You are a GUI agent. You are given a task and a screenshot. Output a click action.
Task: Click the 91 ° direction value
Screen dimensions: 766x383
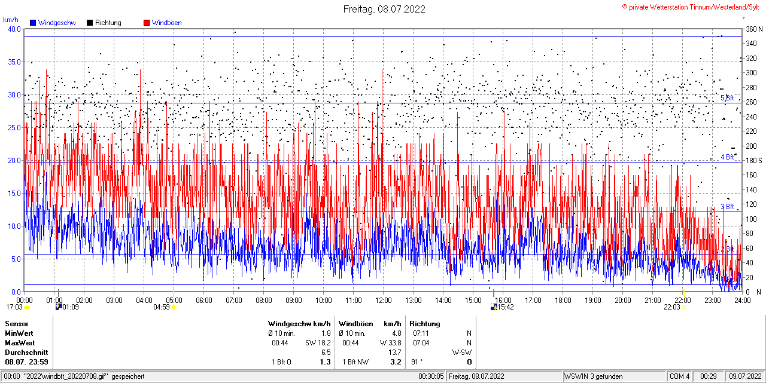[x=417, y=362]
